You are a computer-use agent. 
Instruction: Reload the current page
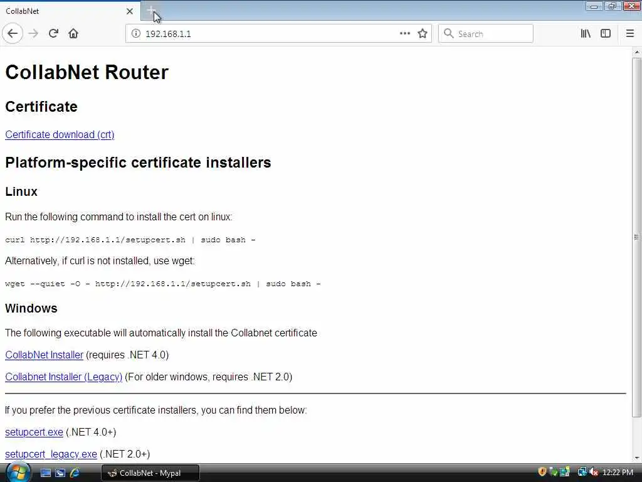pyautogui.click(x=53, y=34)
